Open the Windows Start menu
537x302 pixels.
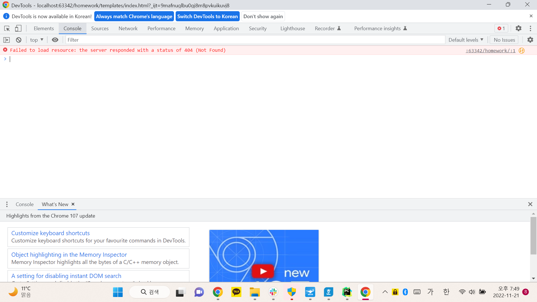118,292
